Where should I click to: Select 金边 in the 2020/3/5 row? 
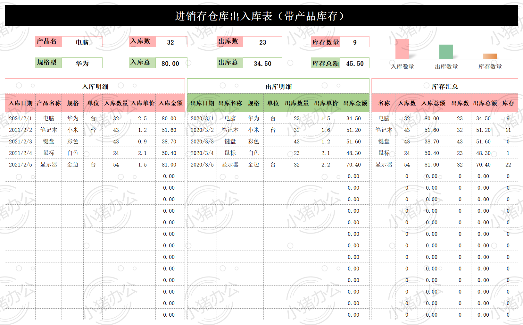coord(253,165)
